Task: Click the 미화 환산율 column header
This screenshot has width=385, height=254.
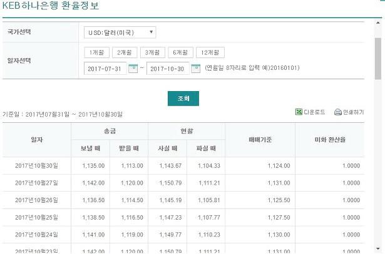Action: [x=330, y=140]
